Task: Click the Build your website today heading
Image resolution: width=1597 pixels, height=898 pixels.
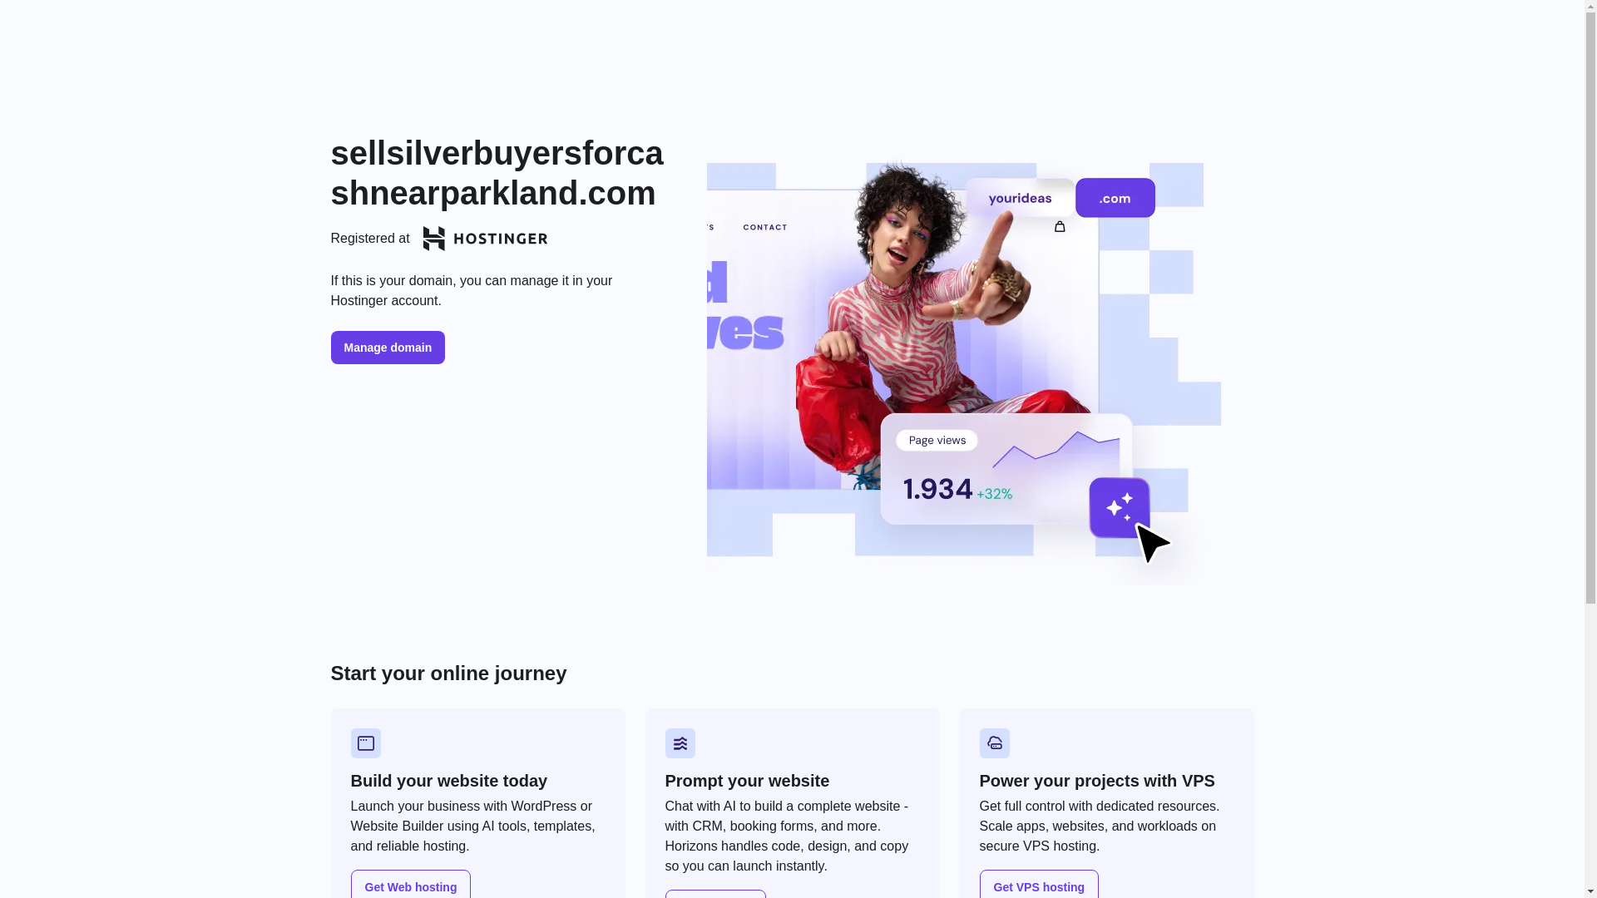Action: click(449, 781)
